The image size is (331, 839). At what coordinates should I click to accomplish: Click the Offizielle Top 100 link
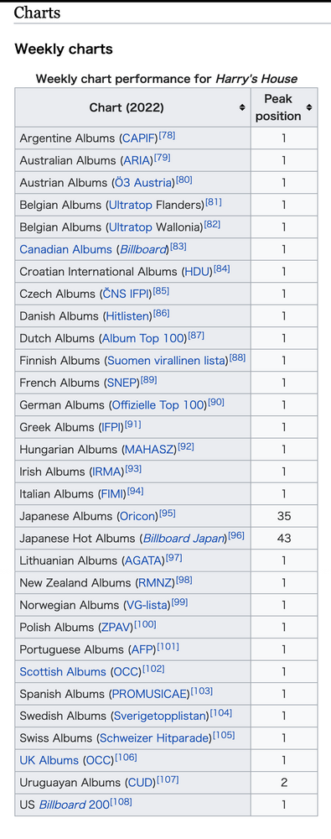click(159, 405)
